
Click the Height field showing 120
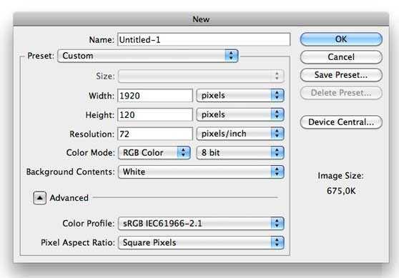click(155, 115)
